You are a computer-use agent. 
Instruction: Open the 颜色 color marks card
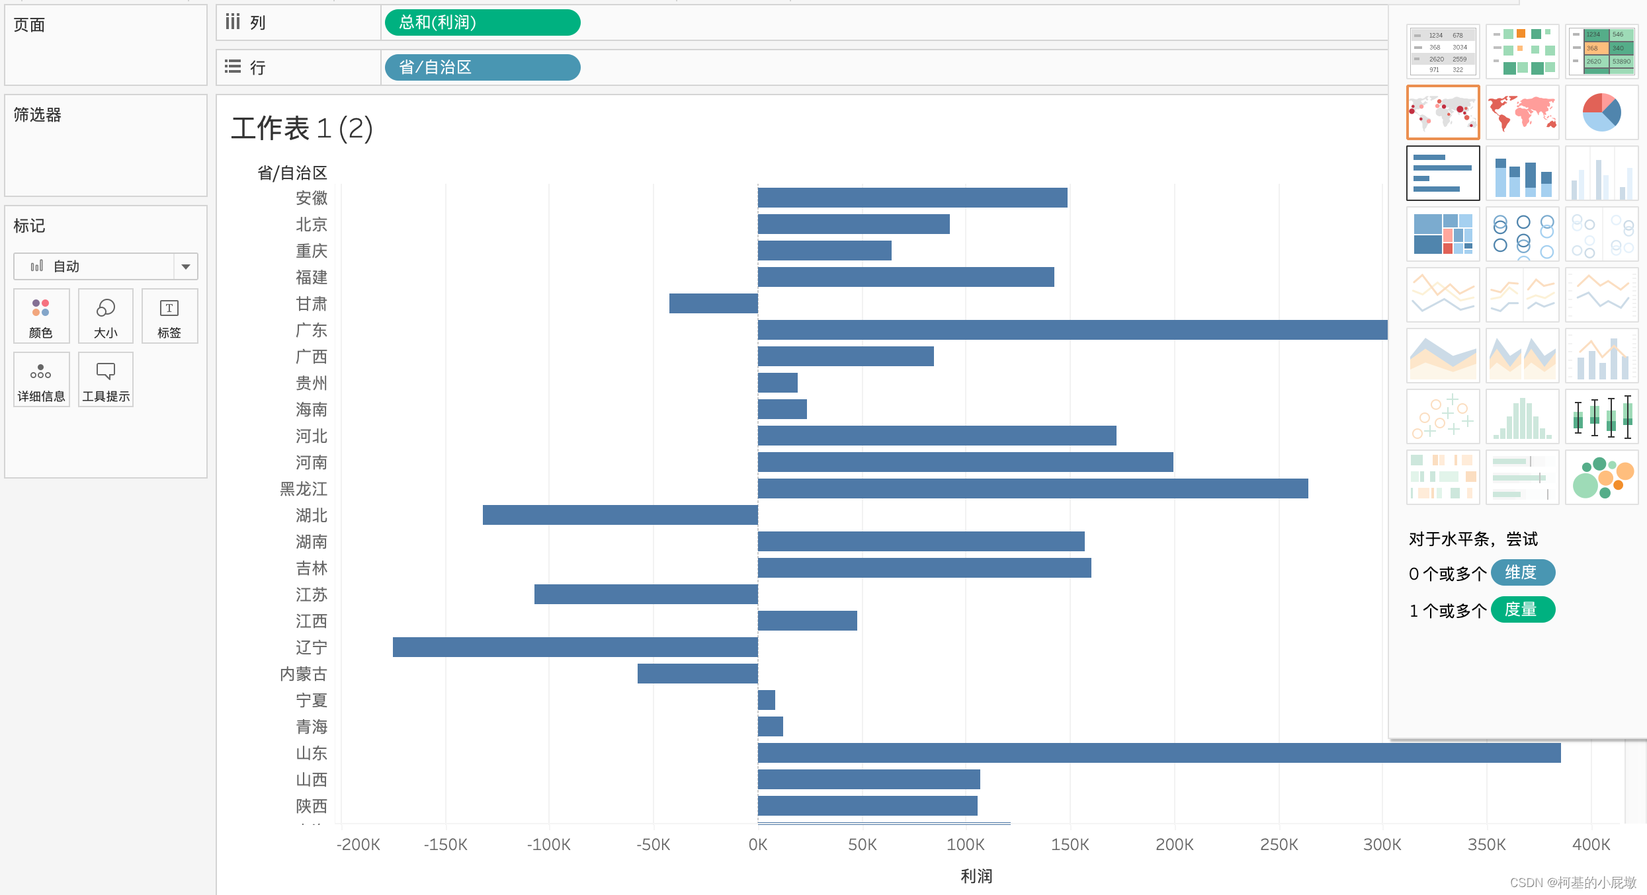click(x=41, y=316)
